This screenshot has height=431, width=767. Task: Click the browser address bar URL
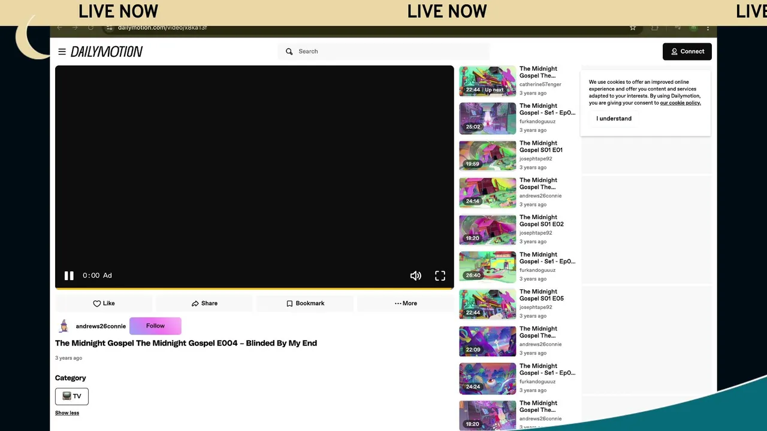point(162,28)
